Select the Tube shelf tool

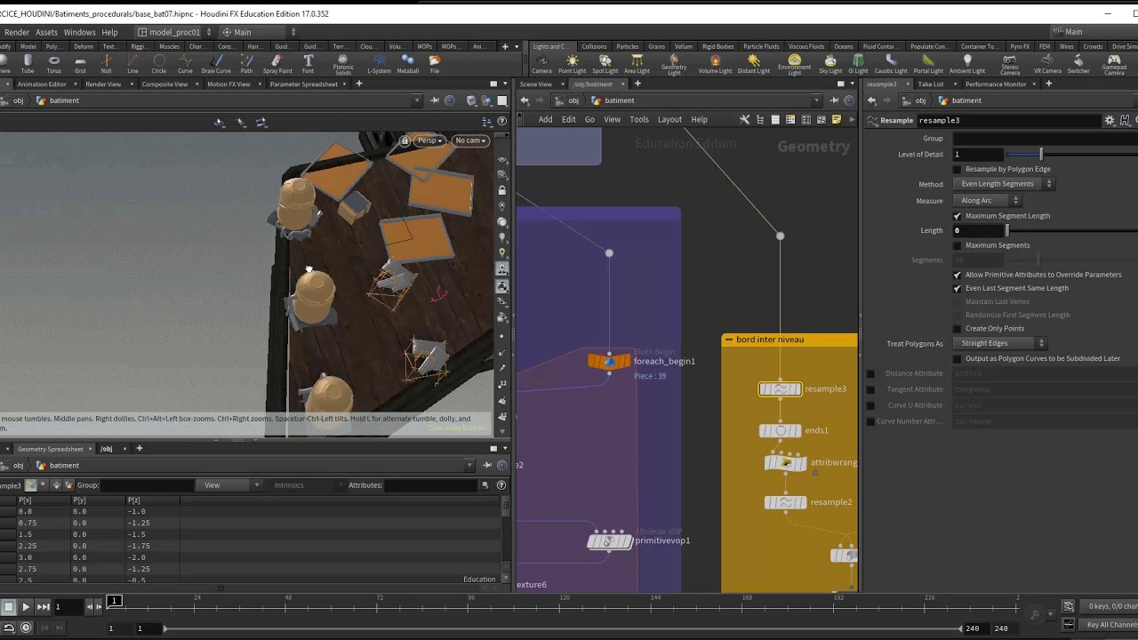(x=28, y=64)
